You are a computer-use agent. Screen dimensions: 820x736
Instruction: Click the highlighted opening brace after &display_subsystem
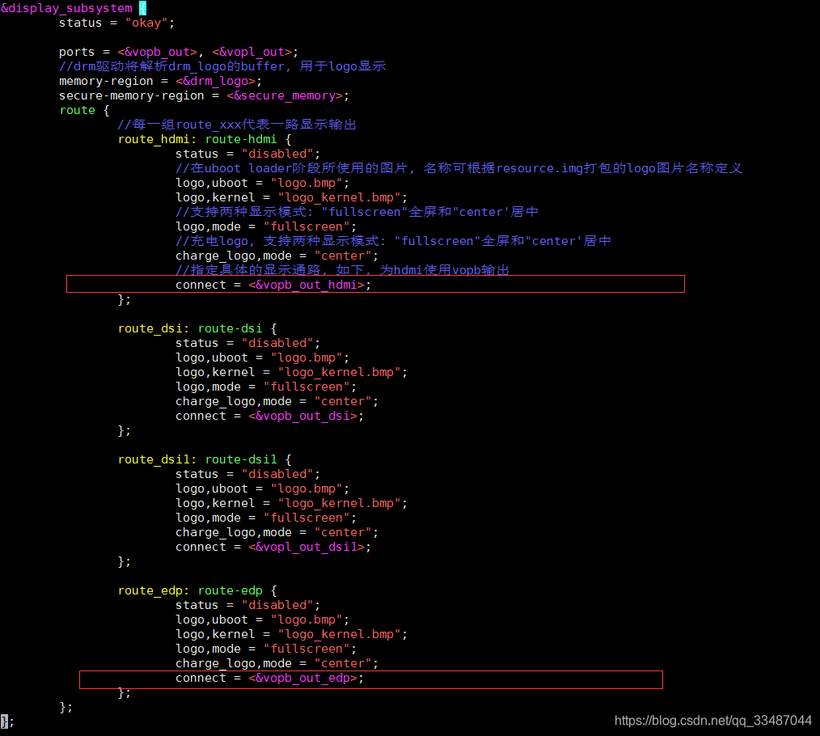(143, 8)
